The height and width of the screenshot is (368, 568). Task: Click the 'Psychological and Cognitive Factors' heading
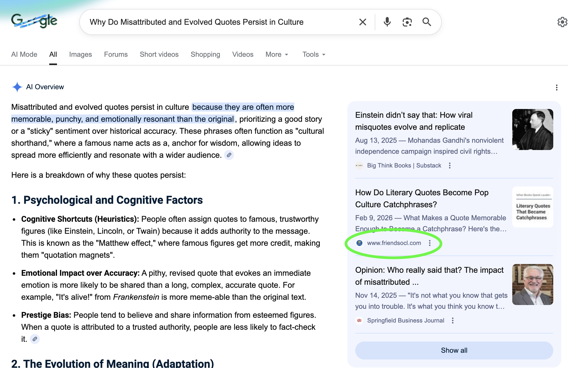tap(107, 200)
